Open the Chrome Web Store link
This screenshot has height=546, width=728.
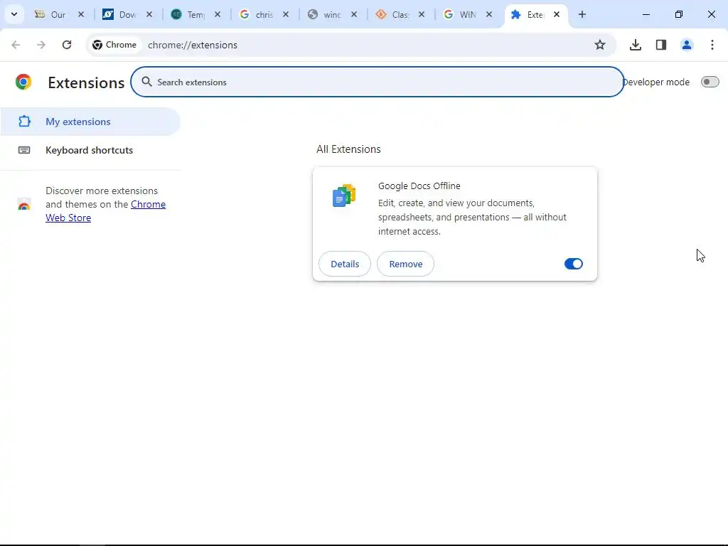(105, 210)
